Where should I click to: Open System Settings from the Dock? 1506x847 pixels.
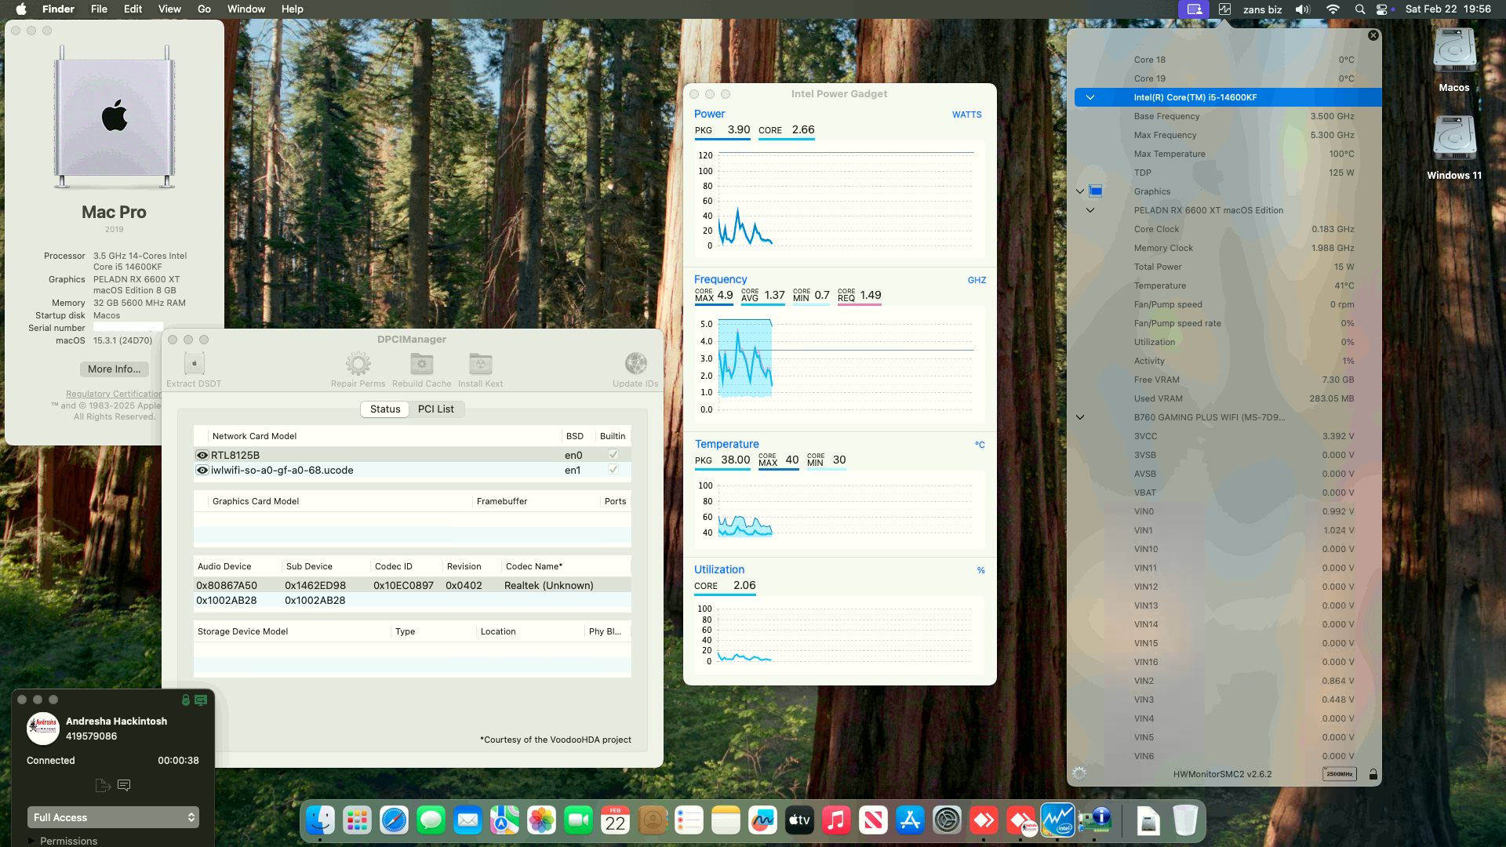coord(947,820)
